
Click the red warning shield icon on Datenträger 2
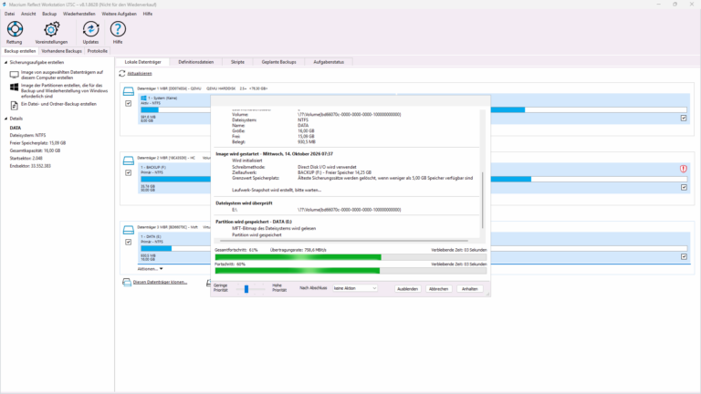pos(683,169)
